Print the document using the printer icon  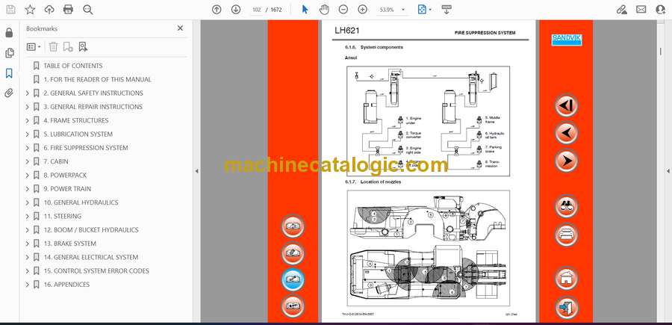pos(68,10)
